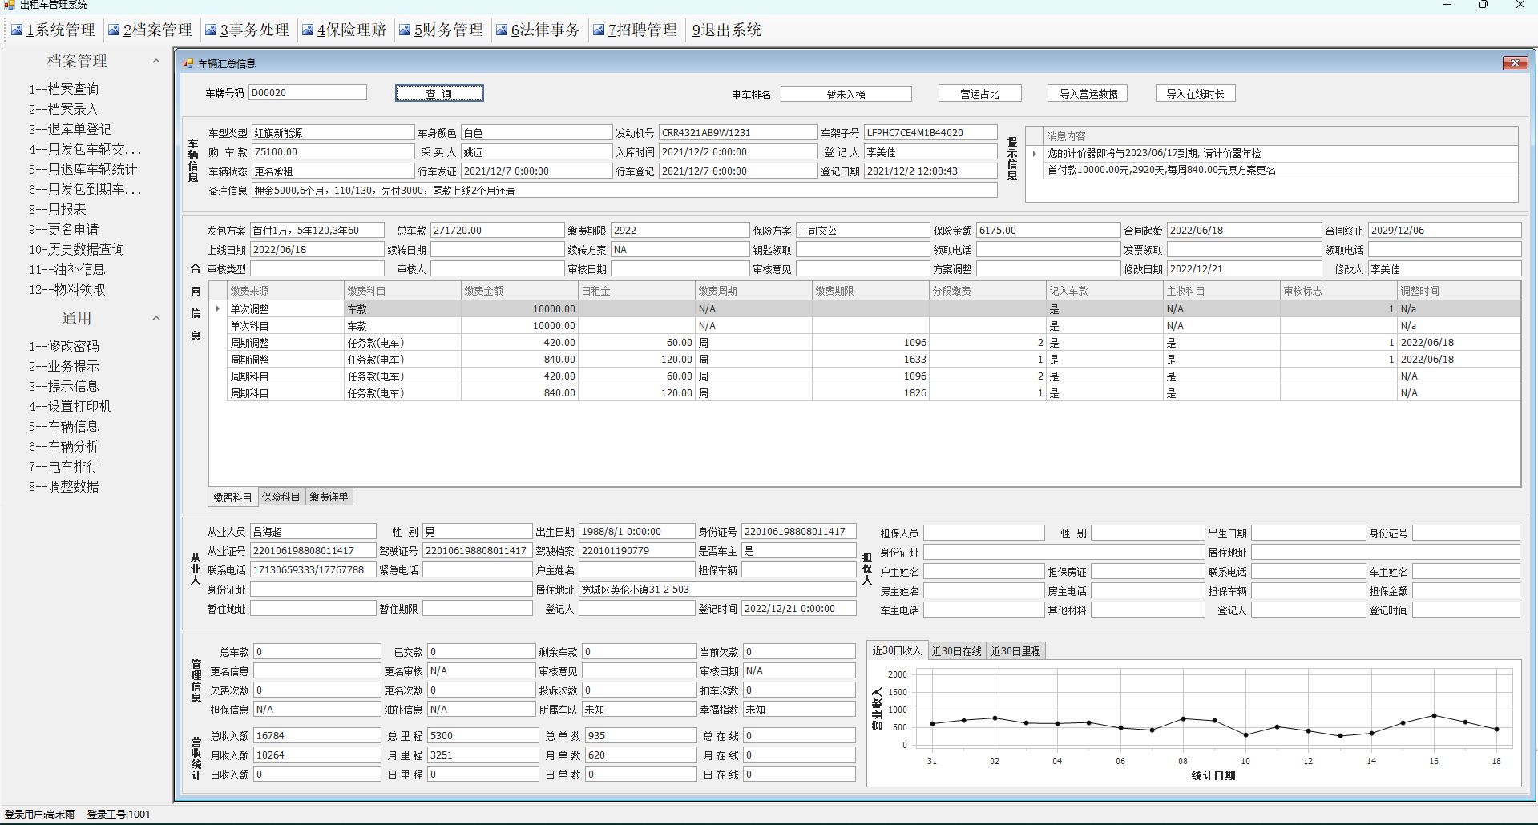Click the 担保人员 input field
The width and height of the screenshot is (1538, 825).
click(x=984, y=533)
